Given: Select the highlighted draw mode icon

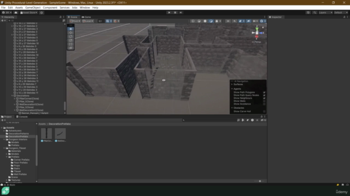Looking at the screenshot, I should [211, 21].
